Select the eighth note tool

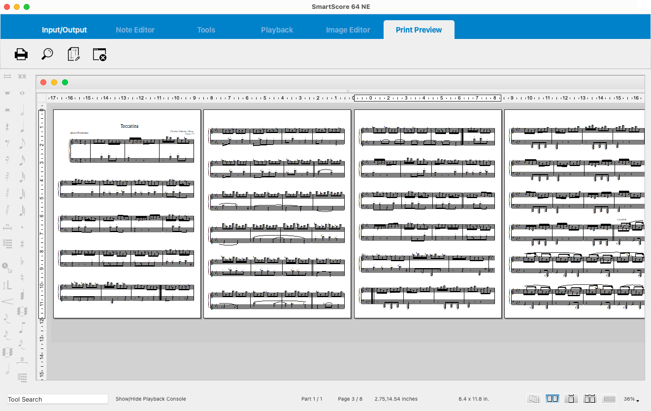pos(22,144)
